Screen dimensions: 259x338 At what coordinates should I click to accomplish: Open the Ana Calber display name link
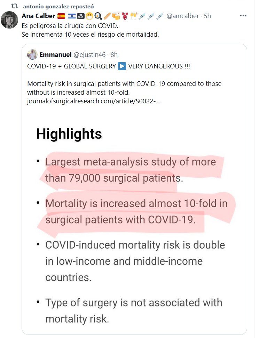38,16
